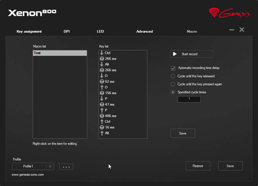Viewport: 258px width, 186px height.
Task: Select Cycle until the key released
Action: click(x=173, y=76)
